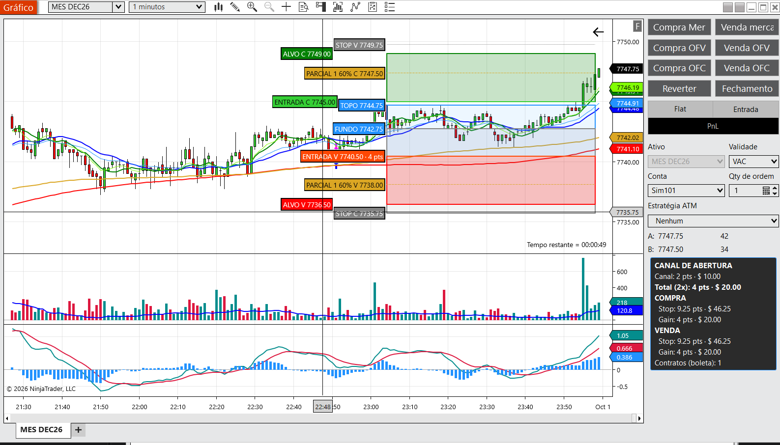
Task: Open the chart properties list icon
Action: coord(390,7)
